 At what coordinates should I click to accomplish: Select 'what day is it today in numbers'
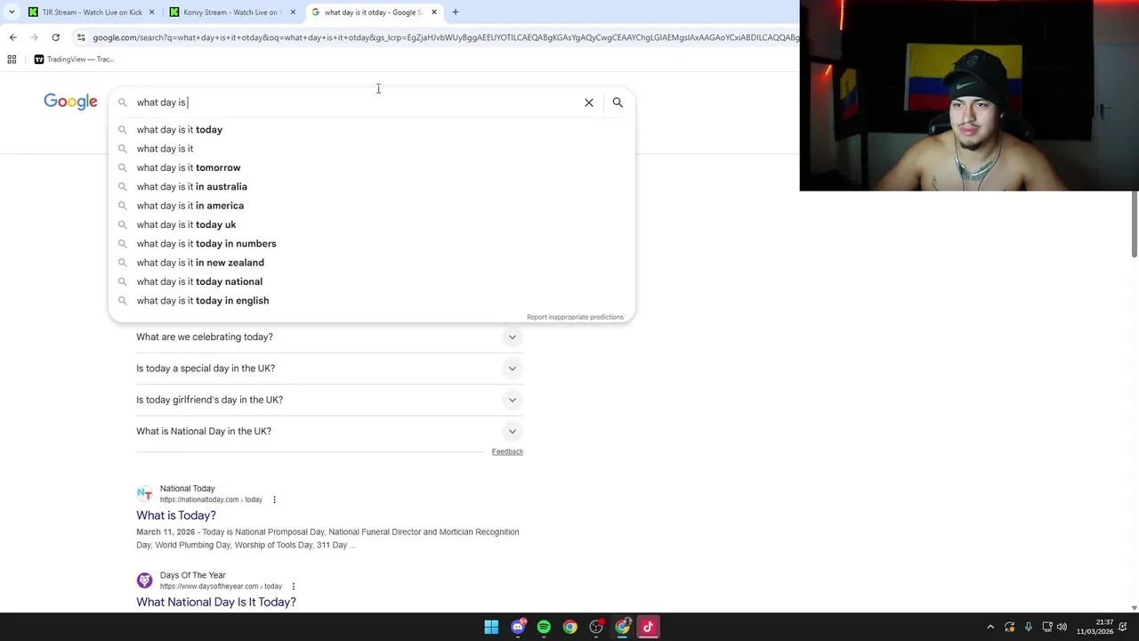pos(371,244)
